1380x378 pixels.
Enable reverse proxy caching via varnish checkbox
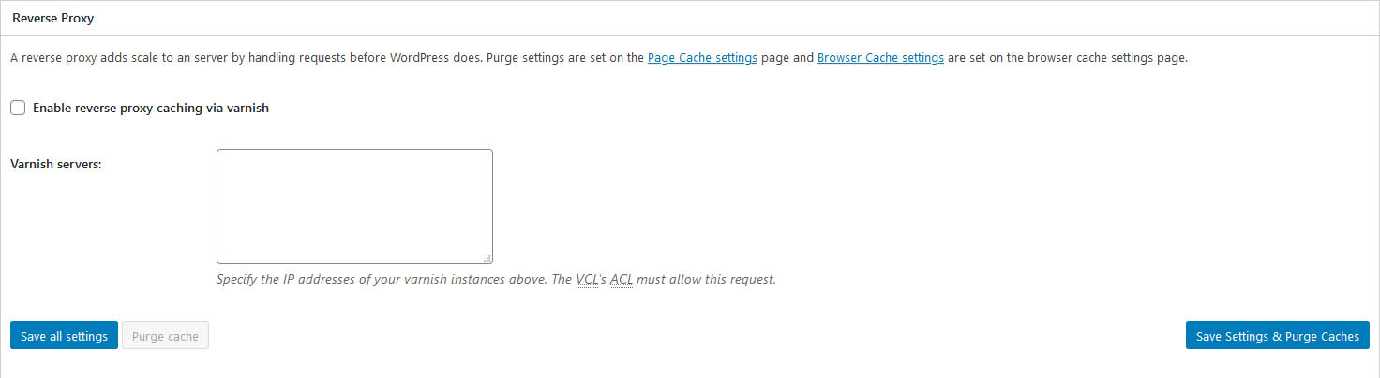(x=18, y=108)
